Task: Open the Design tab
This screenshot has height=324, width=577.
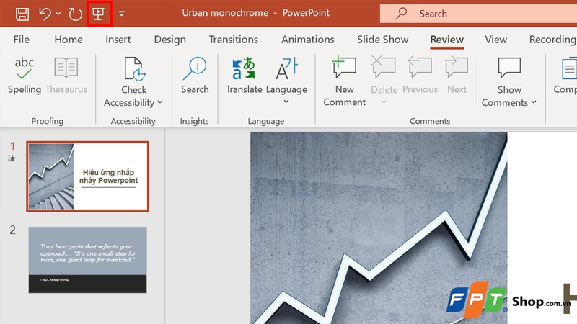Action: 169,40
